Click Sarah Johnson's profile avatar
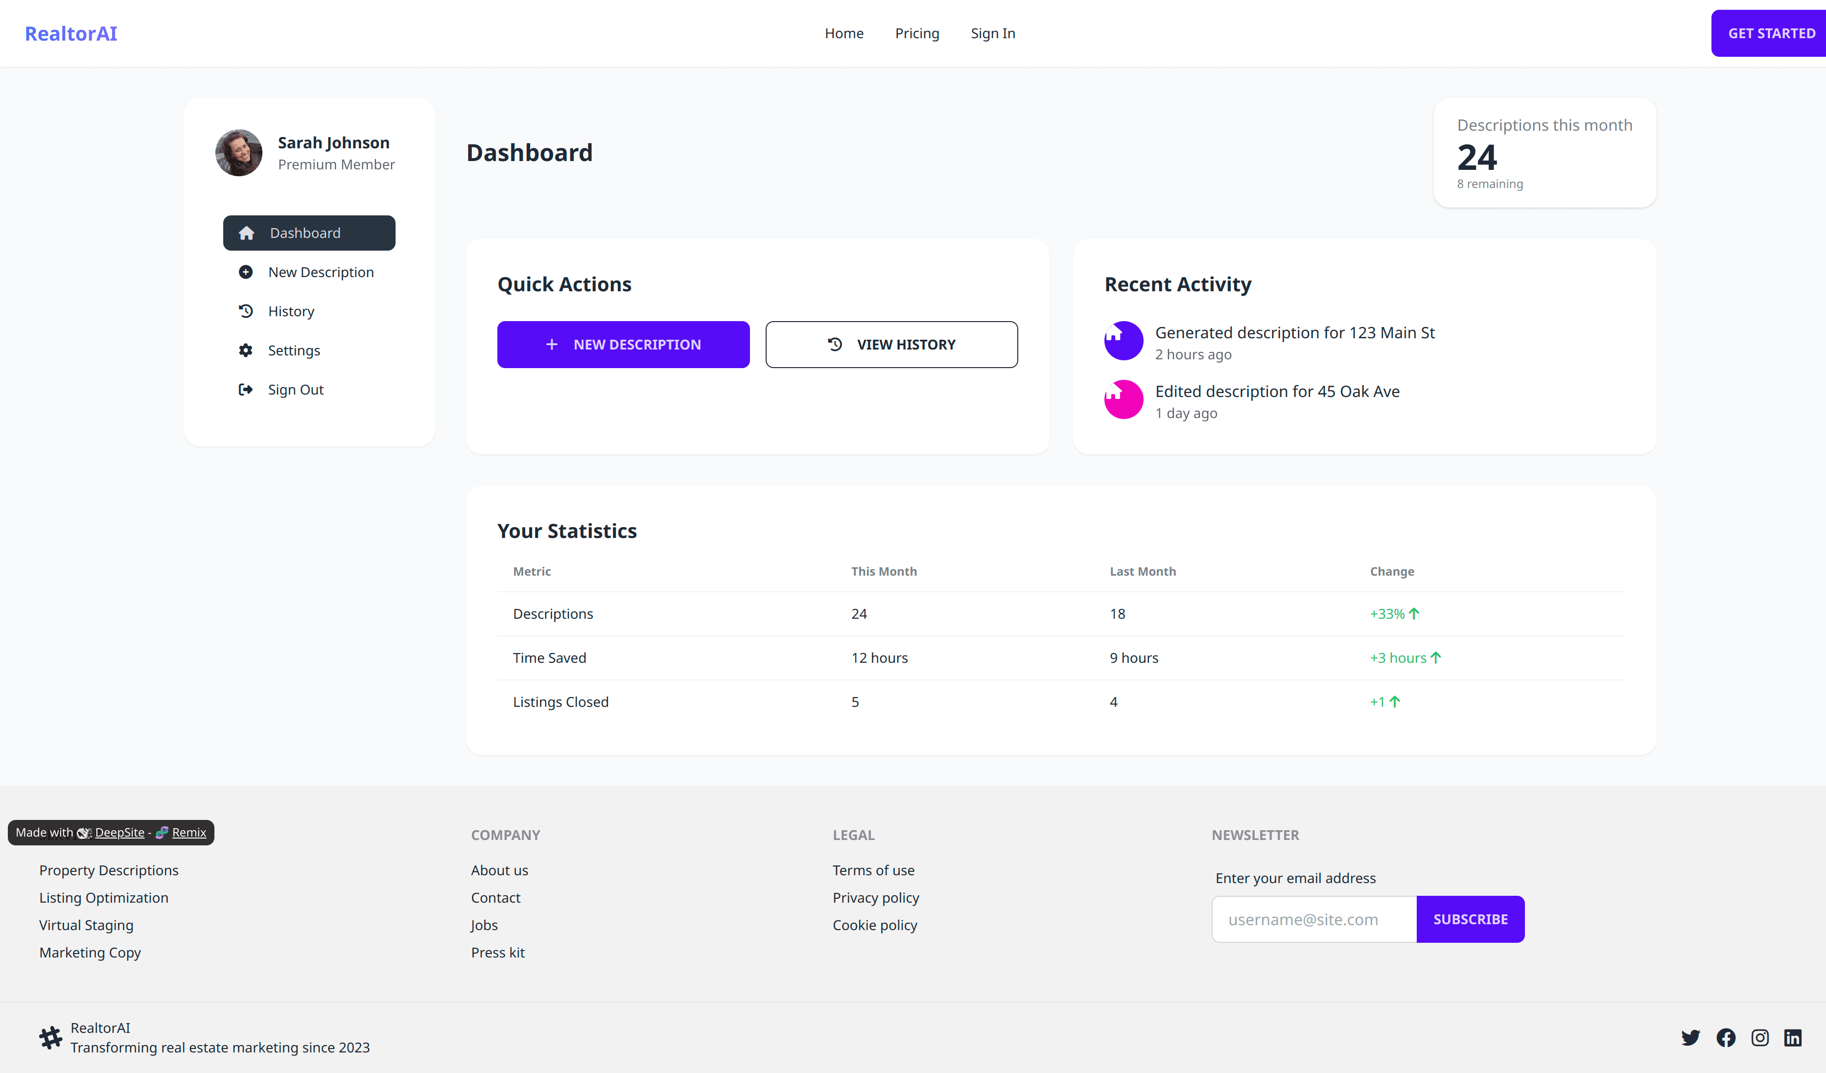This screenshot has width=1826, height=1073. (238, 153)
